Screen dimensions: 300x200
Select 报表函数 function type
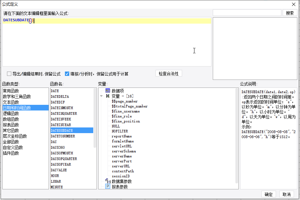pyautogui.click(x=25, y=125)
